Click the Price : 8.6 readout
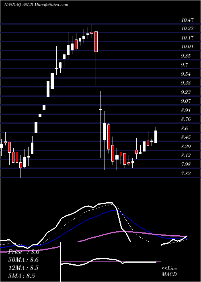The image size is (201, 282). pos(24,252)
